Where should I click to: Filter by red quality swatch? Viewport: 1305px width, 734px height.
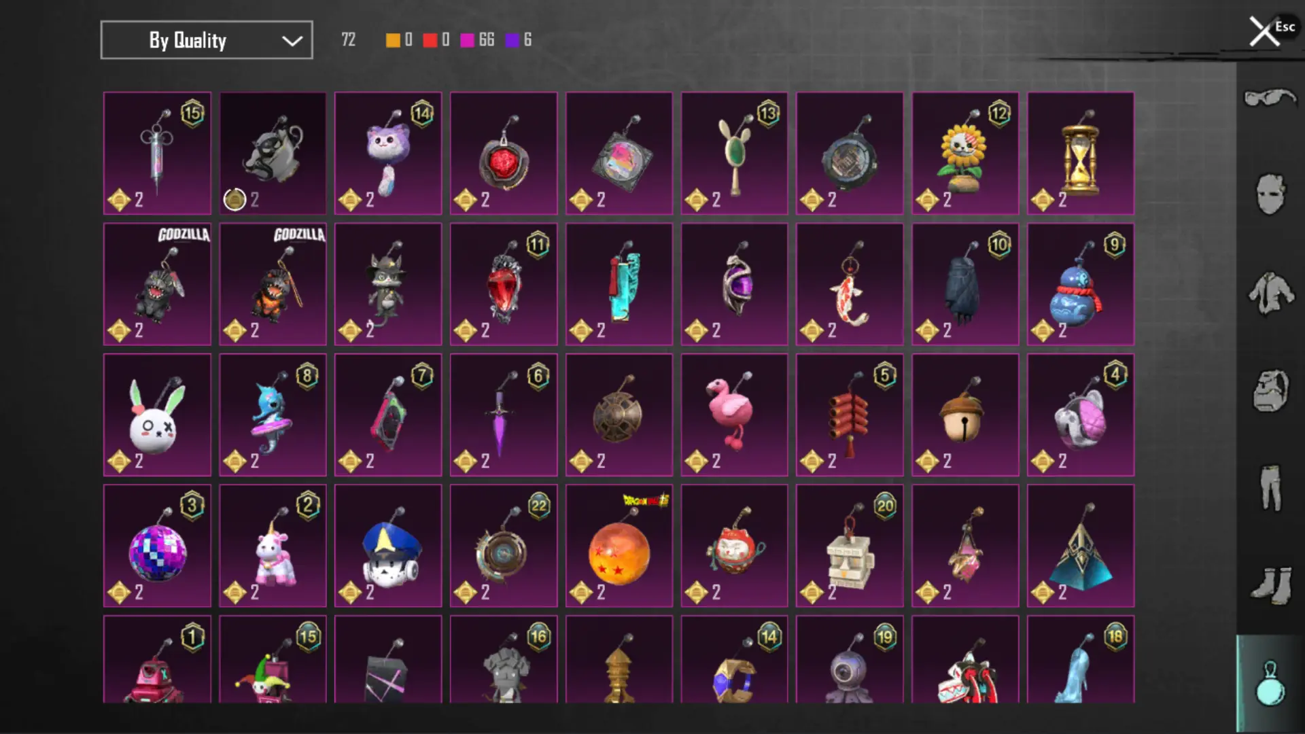(x=430, y=40)
